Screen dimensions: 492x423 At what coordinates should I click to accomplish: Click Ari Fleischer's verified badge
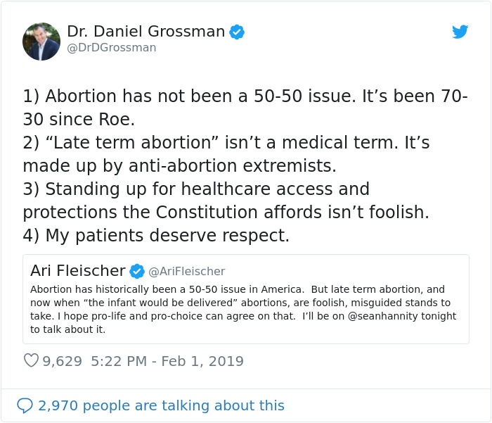pos(137,271)
